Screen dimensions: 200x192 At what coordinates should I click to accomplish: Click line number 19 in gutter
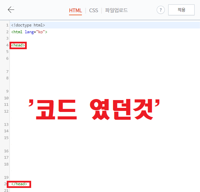pos(6,177)
